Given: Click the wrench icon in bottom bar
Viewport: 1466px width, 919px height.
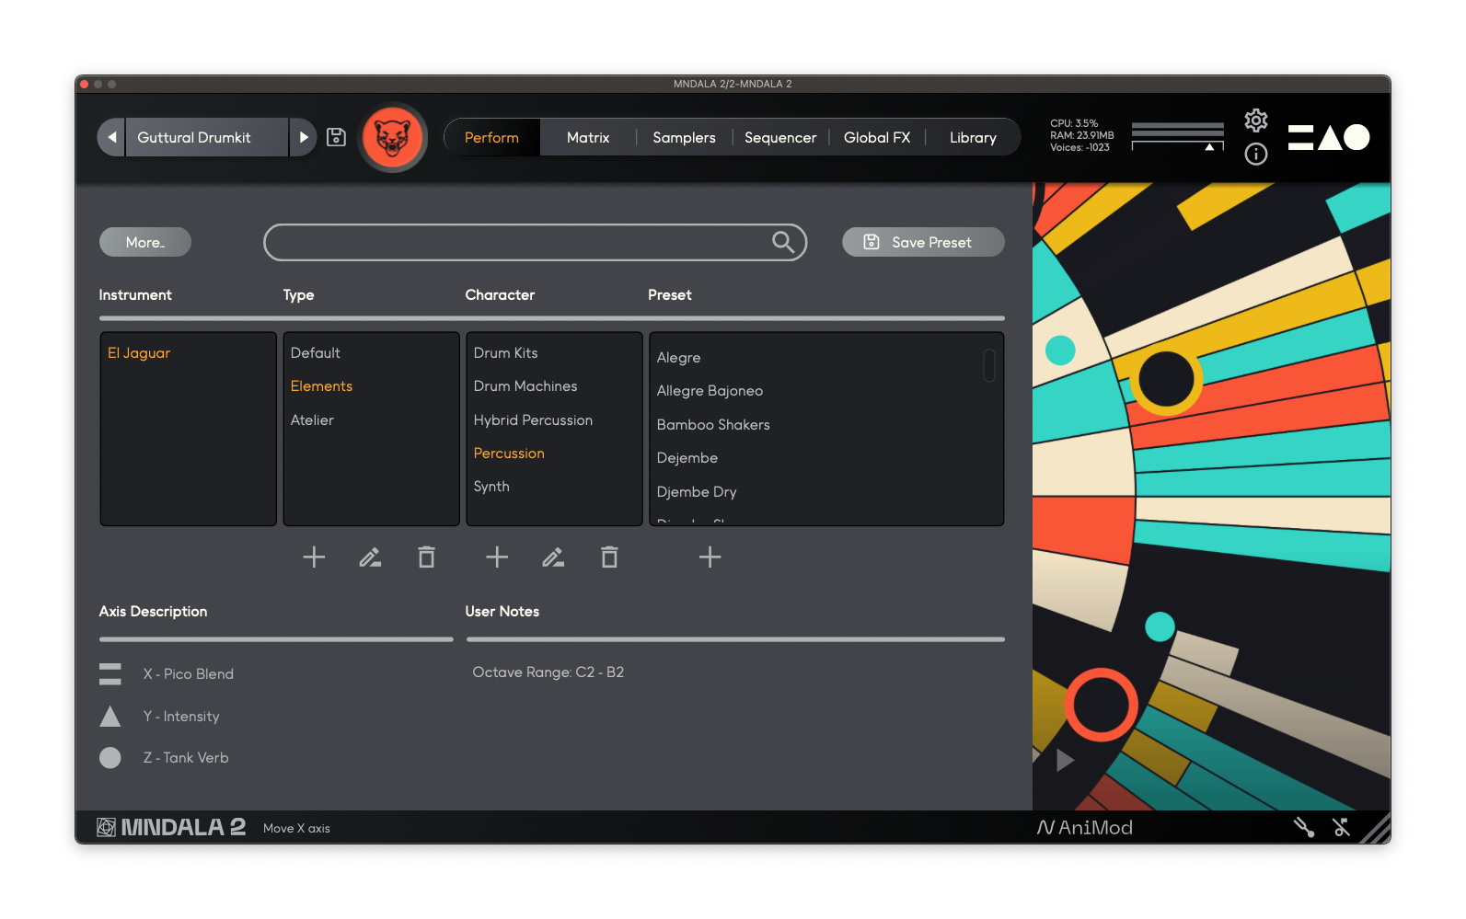Looking at the screenshot, I should (1303, 827).
